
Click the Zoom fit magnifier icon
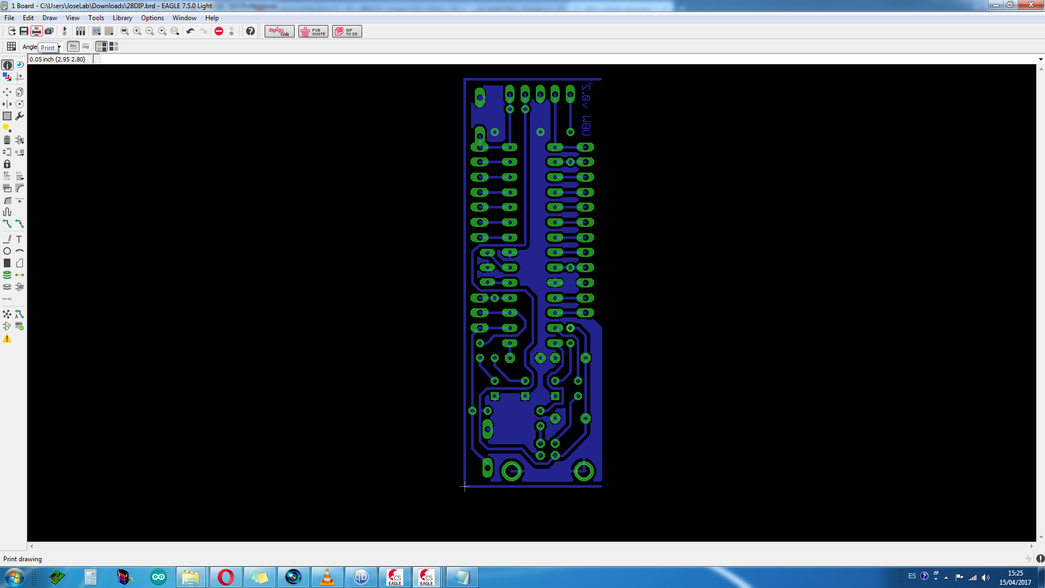point(124,31)
